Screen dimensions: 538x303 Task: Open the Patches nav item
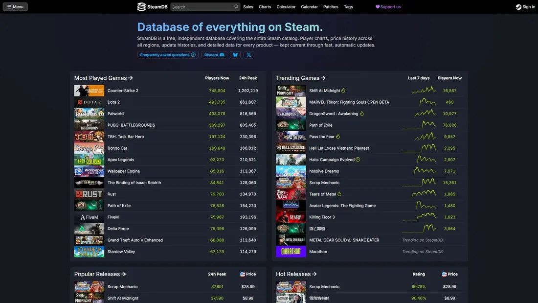(331, 7)
